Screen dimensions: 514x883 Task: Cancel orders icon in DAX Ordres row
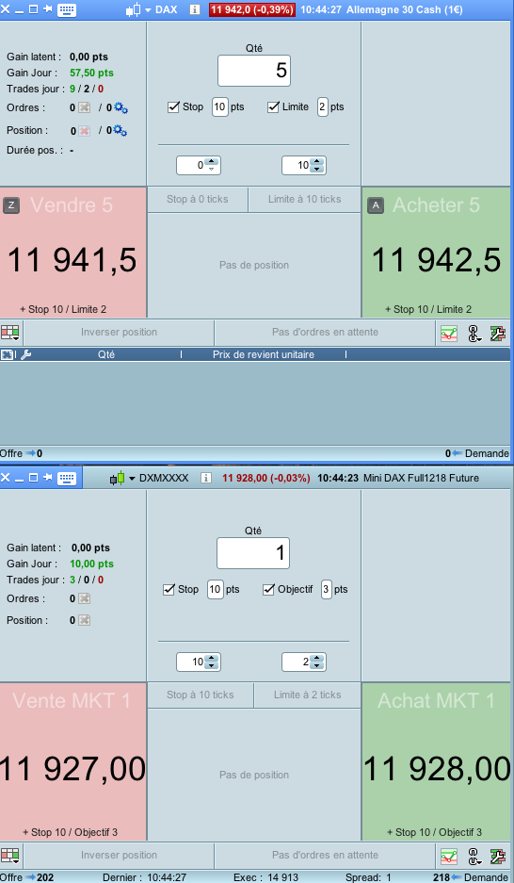point(85,107)
